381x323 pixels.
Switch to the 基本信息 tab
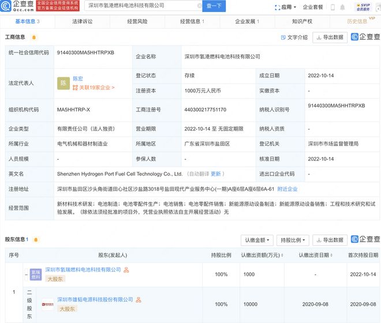(27, 21)
